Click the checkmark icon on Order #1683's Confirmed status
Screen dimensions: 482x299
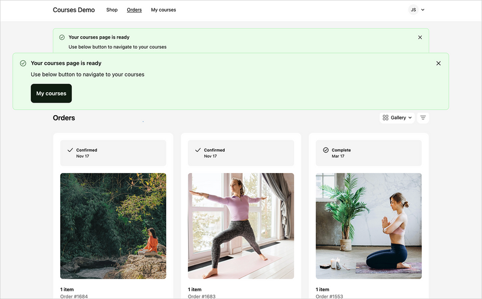(x=198, y=150)
